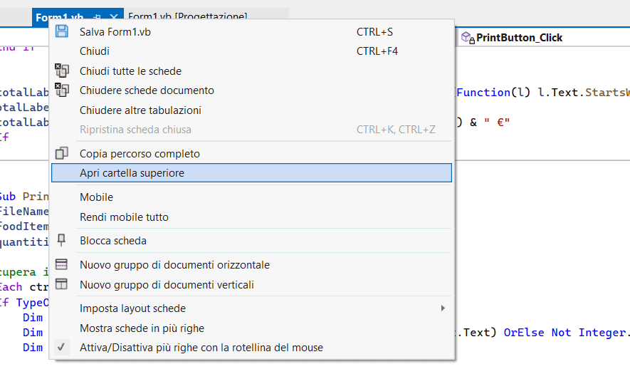Expand the Imposta layout schede submenu
This screenshot has height=369, width=630.
(442, 308)
